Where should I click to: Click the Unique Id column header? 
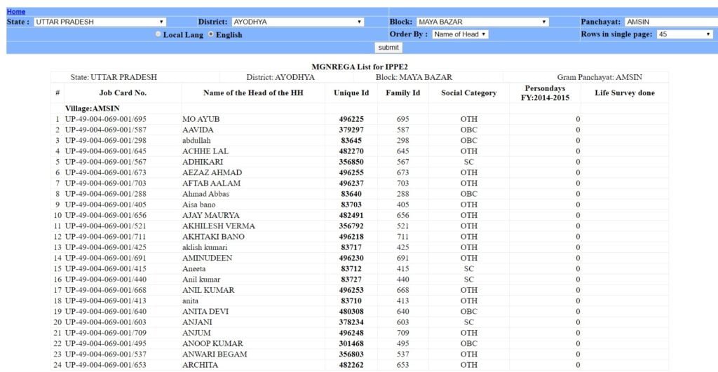(x=351, y=93)
